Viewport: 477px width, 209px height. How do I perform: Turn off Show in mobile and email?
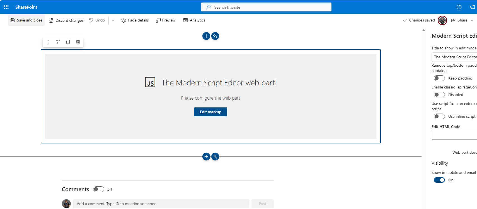tap(439, 180)
